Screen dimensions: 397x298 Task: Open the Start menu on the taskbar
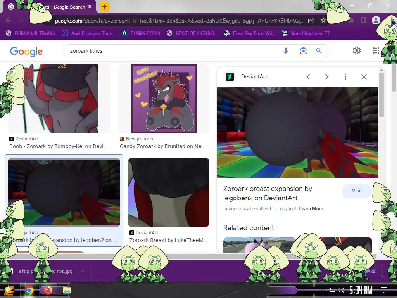point(9,290)
